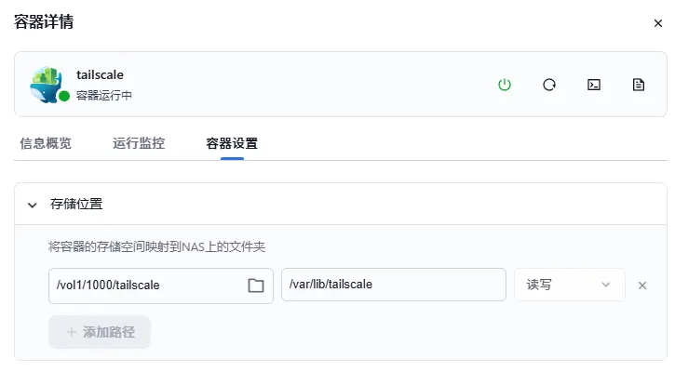
Task: Close the 容器详情 dialog
Action: point(658,23)
